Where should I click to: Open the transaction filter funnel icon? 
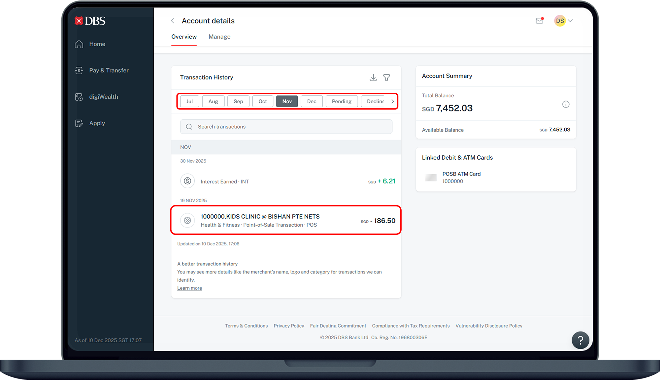click(x=386, y=78)
